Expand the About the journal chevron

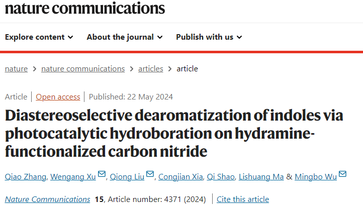[160, 37]
